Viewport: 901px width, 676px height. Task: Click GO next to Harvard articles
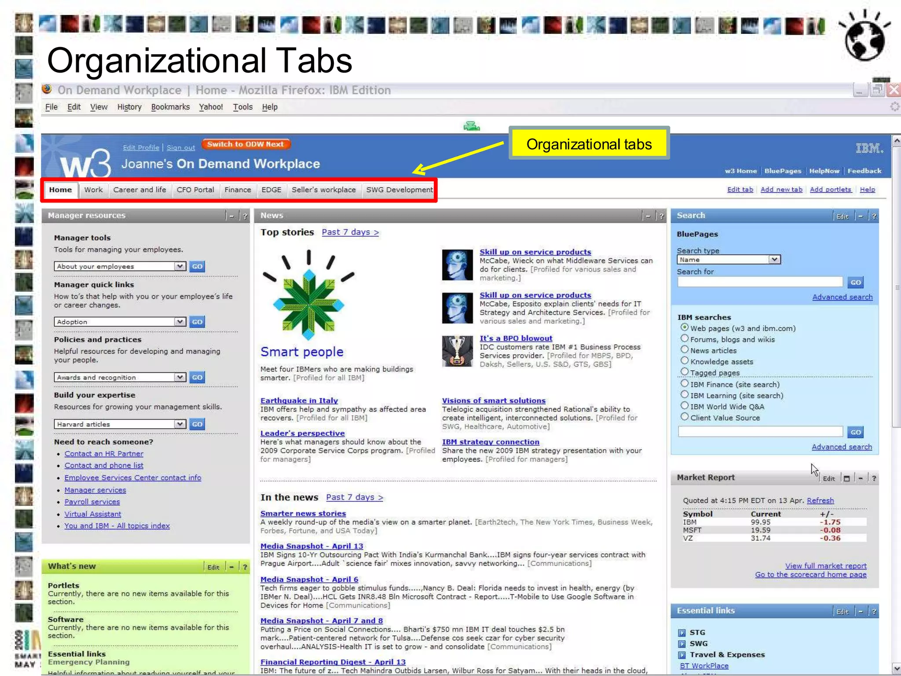click(197, 424)
